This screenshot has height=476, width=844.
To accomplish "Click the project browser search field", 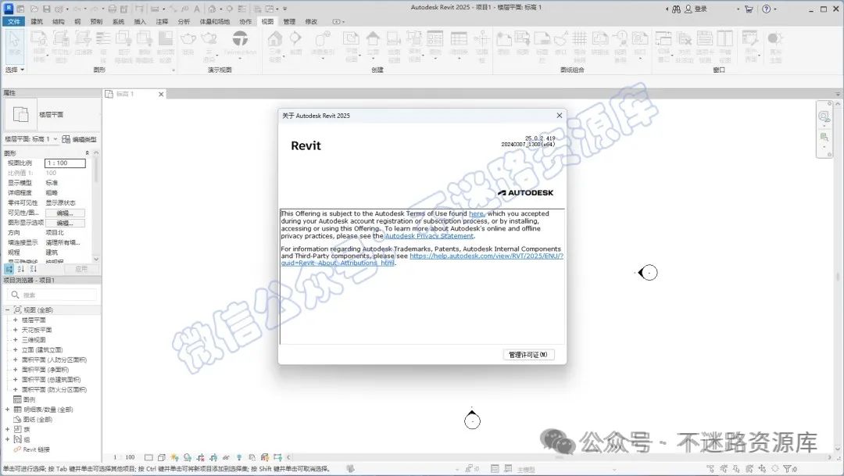I will coord(53,295).
